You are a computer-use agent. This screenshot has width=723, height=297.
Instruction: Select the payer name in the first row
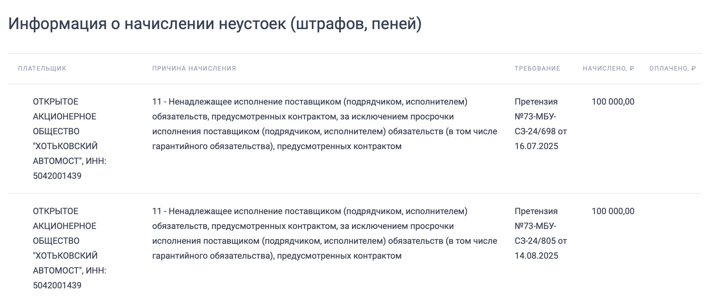click(65, 131)
